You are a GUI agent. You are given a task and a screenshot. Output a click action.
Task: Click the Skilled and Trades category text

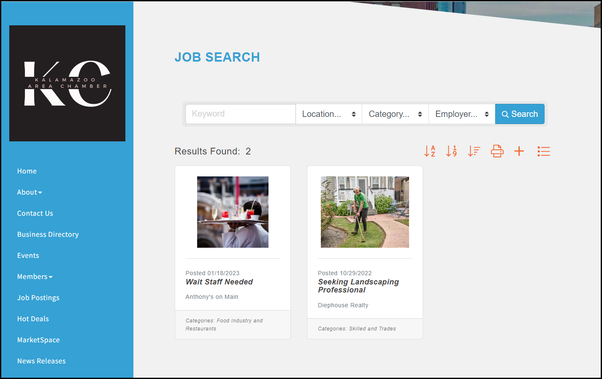pyautogui.click(x=372, y=329)
